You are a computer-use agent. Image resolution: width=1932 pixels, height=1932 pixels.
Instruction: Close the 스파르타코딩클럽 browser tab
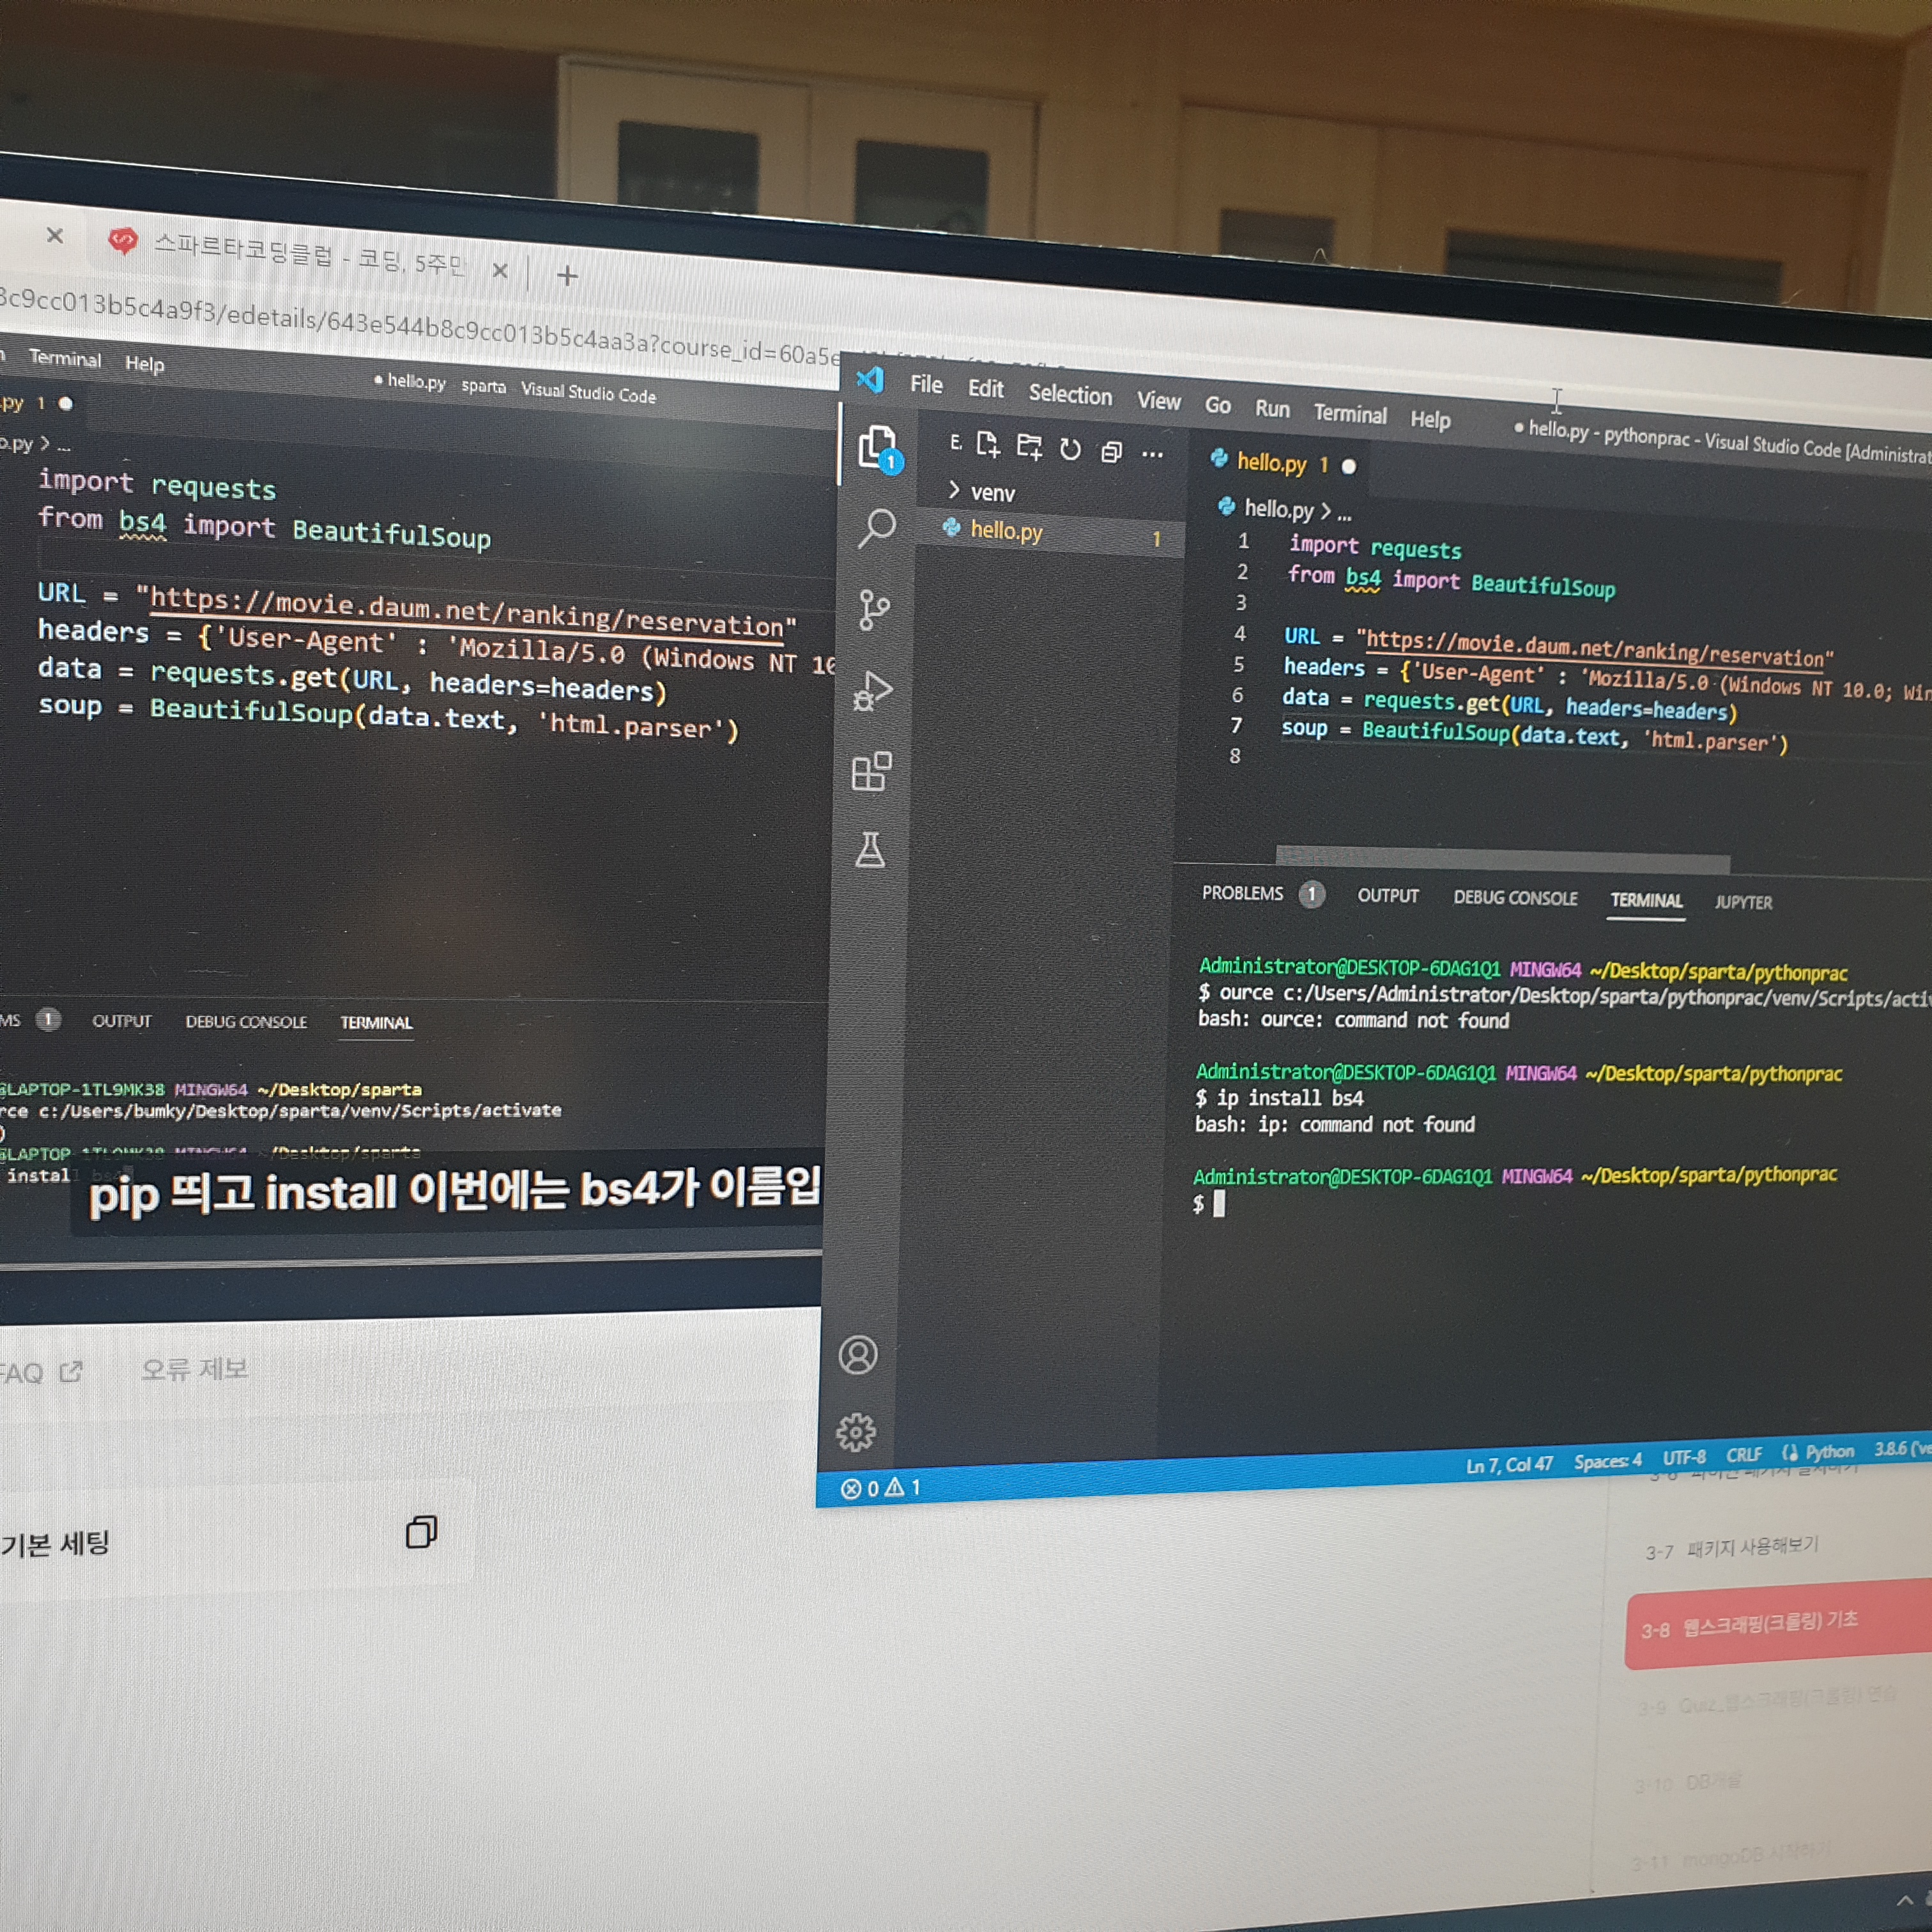[500, 270]
